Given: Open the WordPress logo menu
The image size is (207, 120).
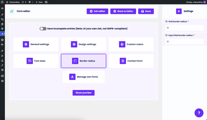Looking at the screenshot, I should (2, 2).
